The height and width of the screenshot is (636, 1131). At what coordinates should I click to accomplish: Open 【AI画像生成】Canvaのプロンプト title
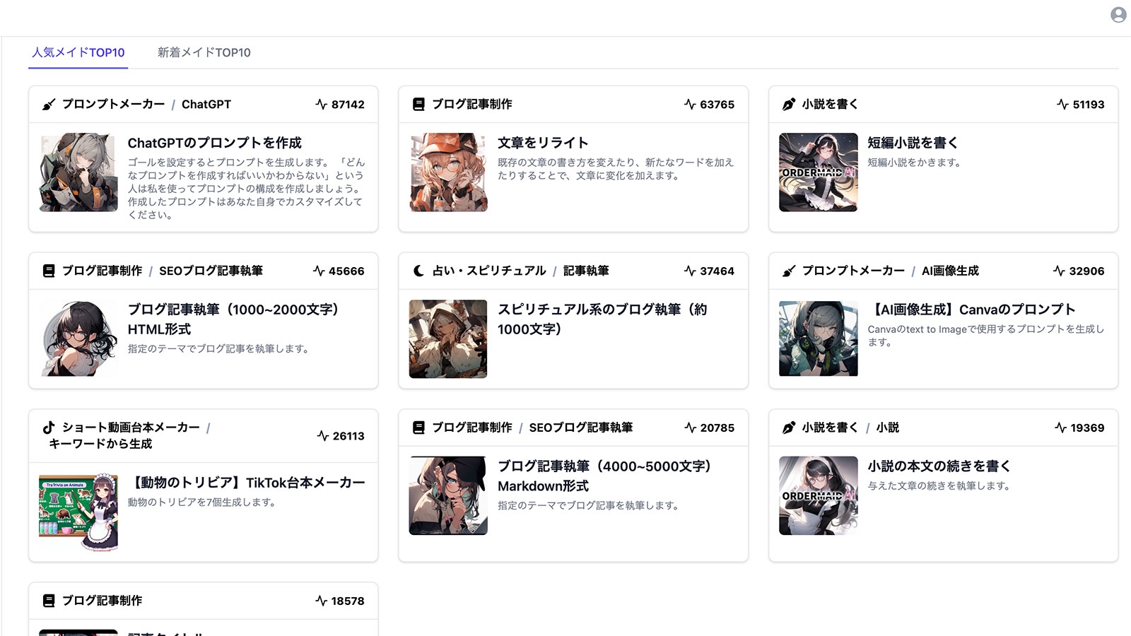click(x=972, y=310)
